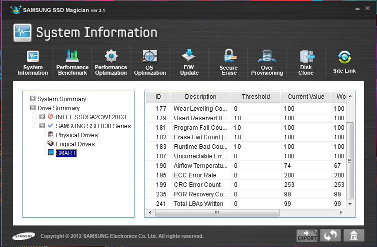Open Performance Optimization gear icon
377x247 pixels.
click(x=111, y=56)
